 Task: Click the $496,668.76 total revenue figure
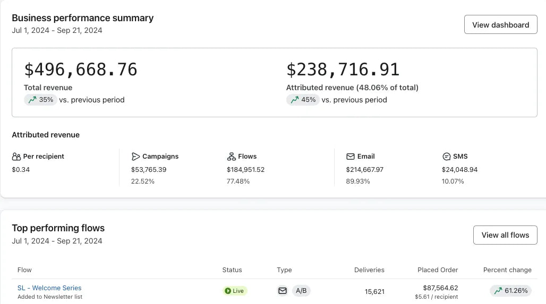click(81, 70)
